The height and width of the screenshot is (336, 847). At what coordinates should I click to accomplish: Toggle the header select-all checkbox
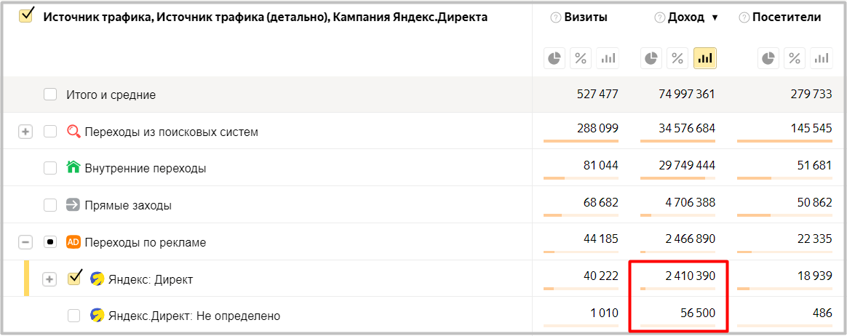[x=26, y=17]
